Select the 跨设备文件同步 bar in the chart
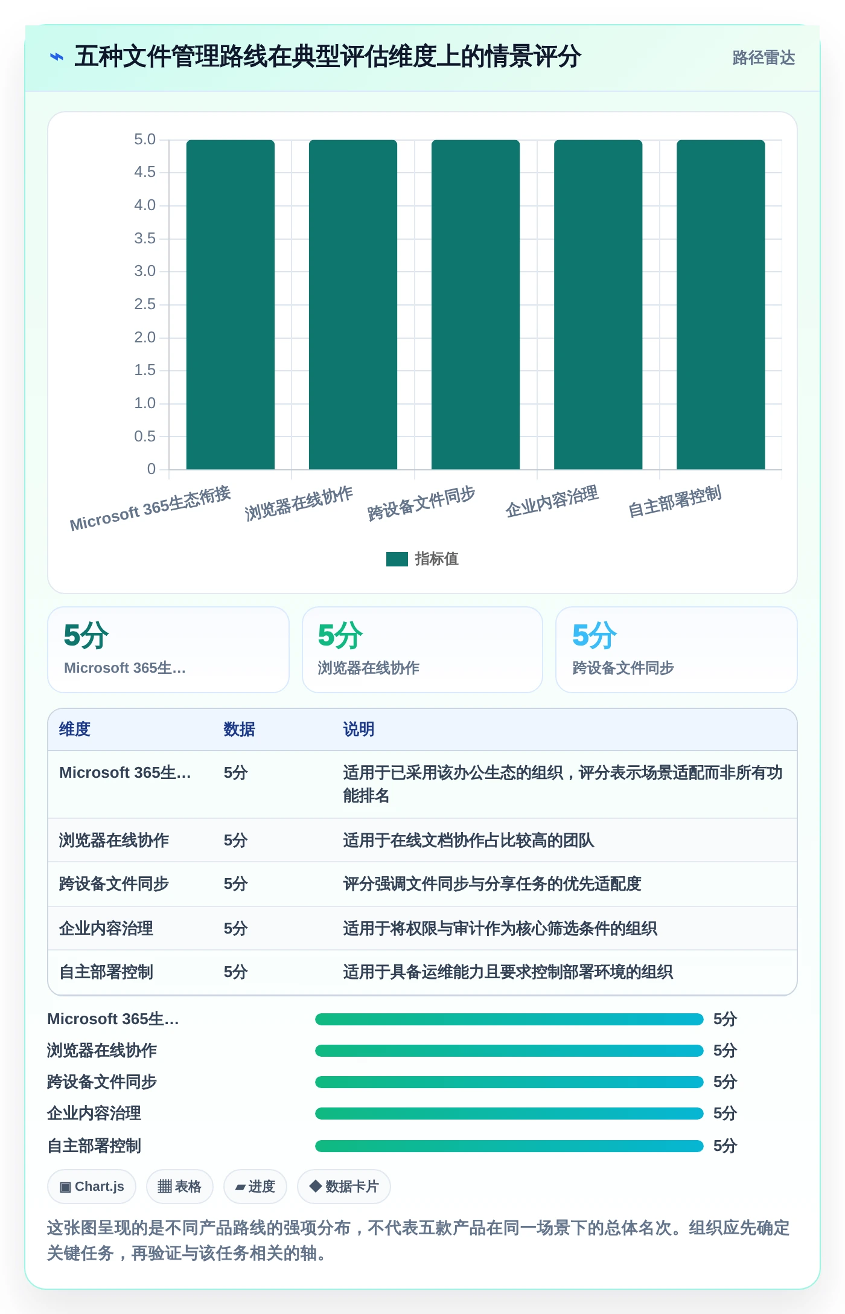This screenshot has width=845, height=1314. [476, 304]
